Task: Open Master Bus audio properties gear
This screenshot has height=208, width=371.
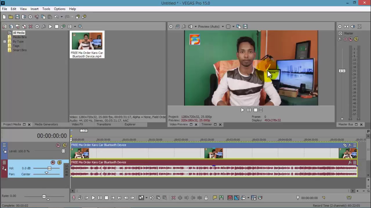Action: (340, 27)
